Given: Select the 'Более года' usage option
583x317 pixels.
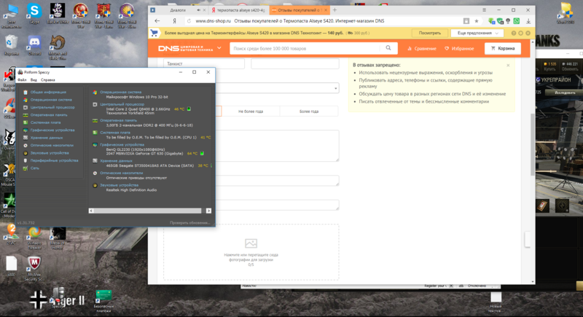Looking at the screenshot, I should tap(309, 111).
